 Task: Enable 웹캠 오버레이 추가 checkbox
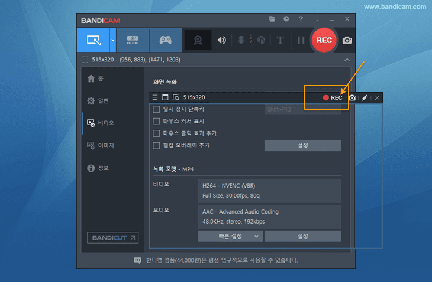point(156,145)
